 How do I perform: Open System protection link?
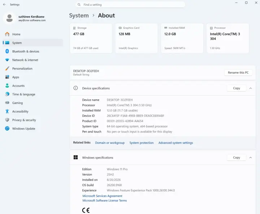pyautogui.click(x=142, y=143)
